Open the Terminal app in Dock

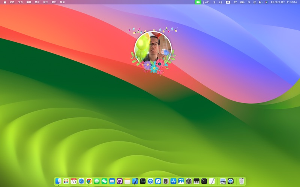(x=204, y=181)
